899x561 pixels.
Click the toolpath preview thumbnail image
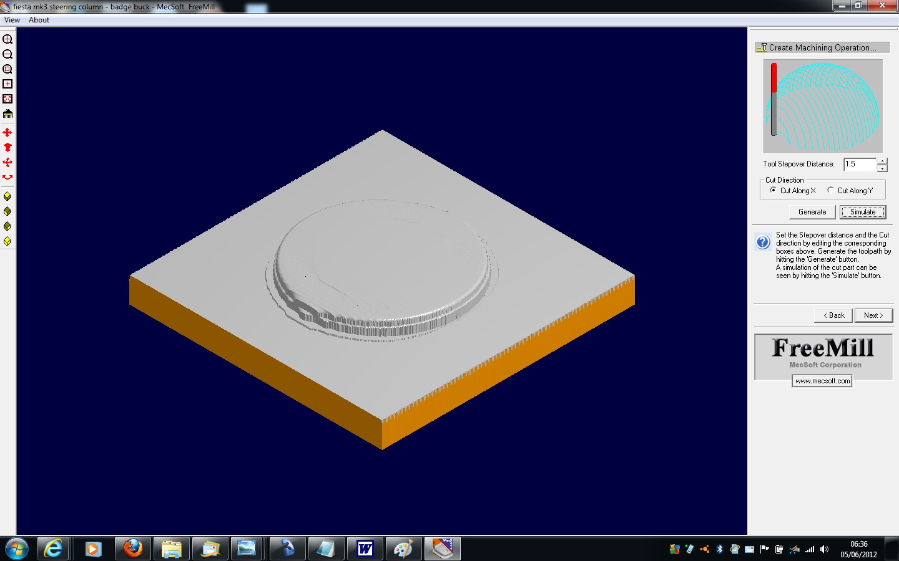(823, 106)
